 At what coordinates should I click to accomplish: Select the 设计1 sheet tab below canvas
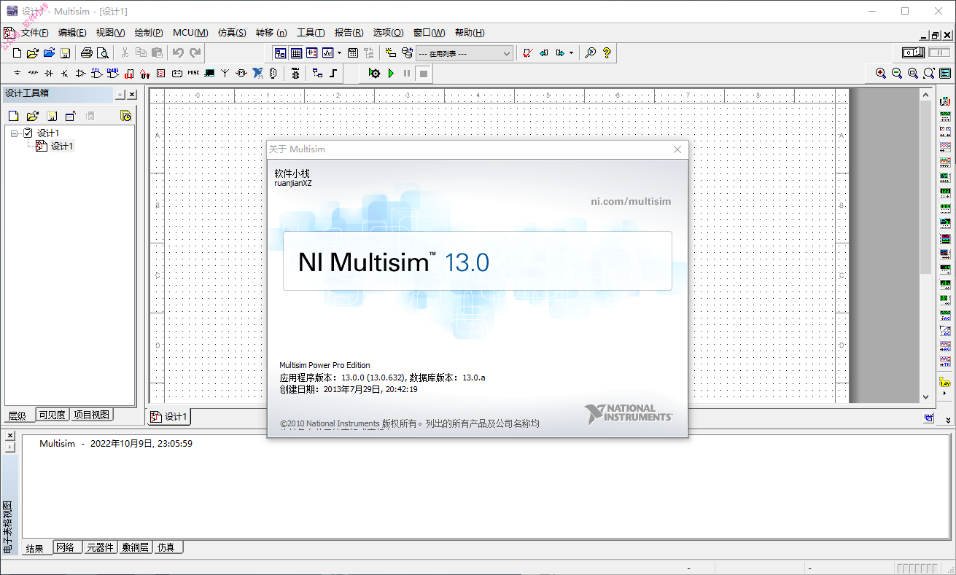pyautogui.click(x=169, y=417)
